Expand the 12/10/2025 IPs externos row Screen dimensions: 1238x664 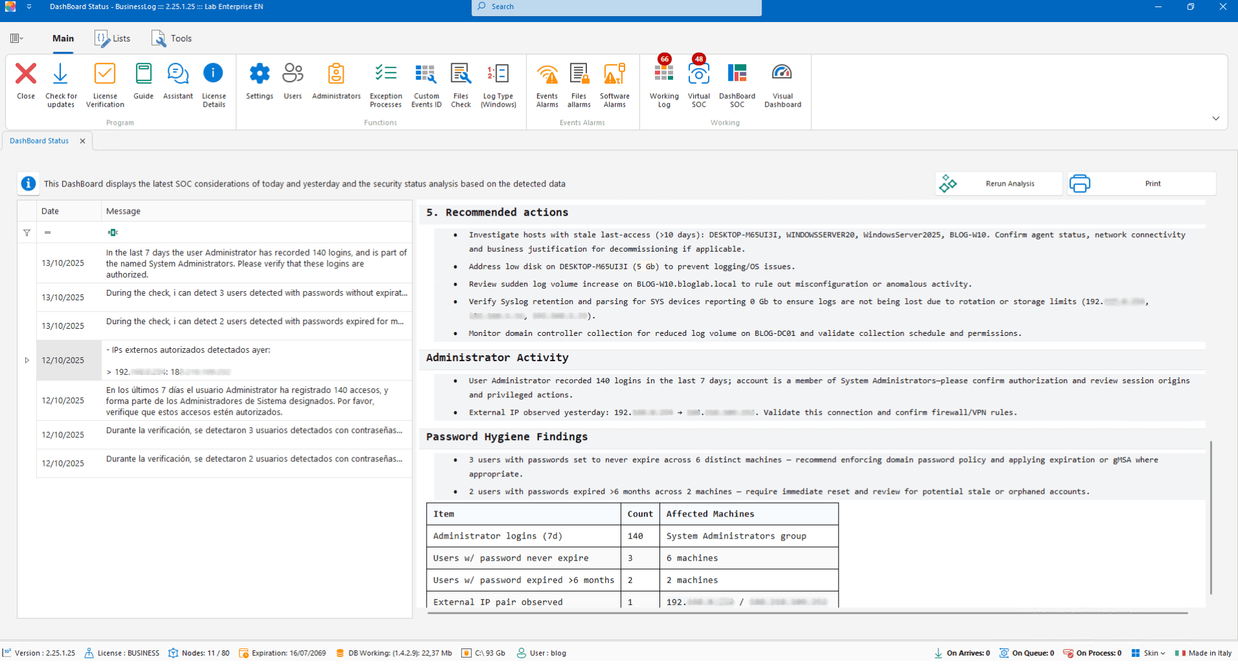[x=27, y=360]
